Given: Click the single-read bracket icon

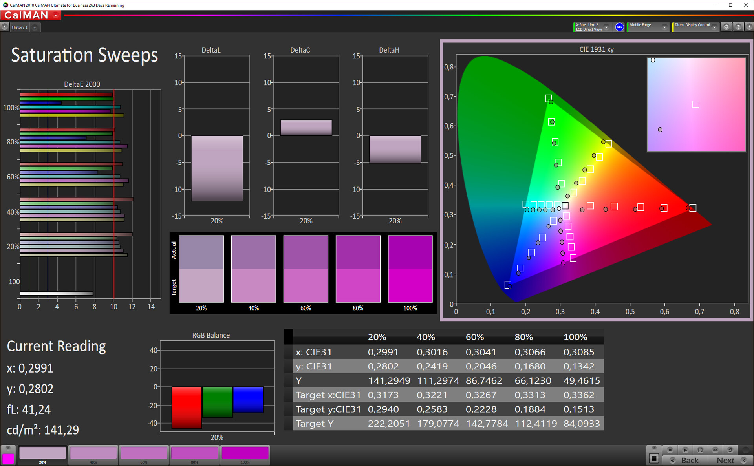Looking at the screenshot, I should pyautogui.click(x=700, y=450).
